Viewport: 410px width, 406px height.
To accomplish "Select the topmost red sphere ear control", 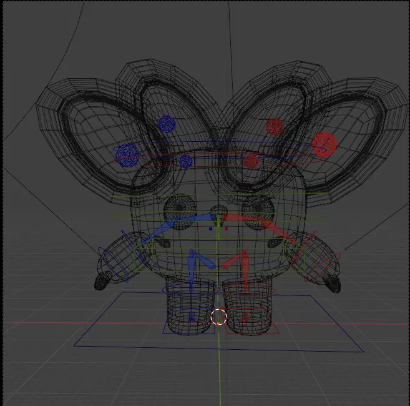I will [x=275, y=127].
